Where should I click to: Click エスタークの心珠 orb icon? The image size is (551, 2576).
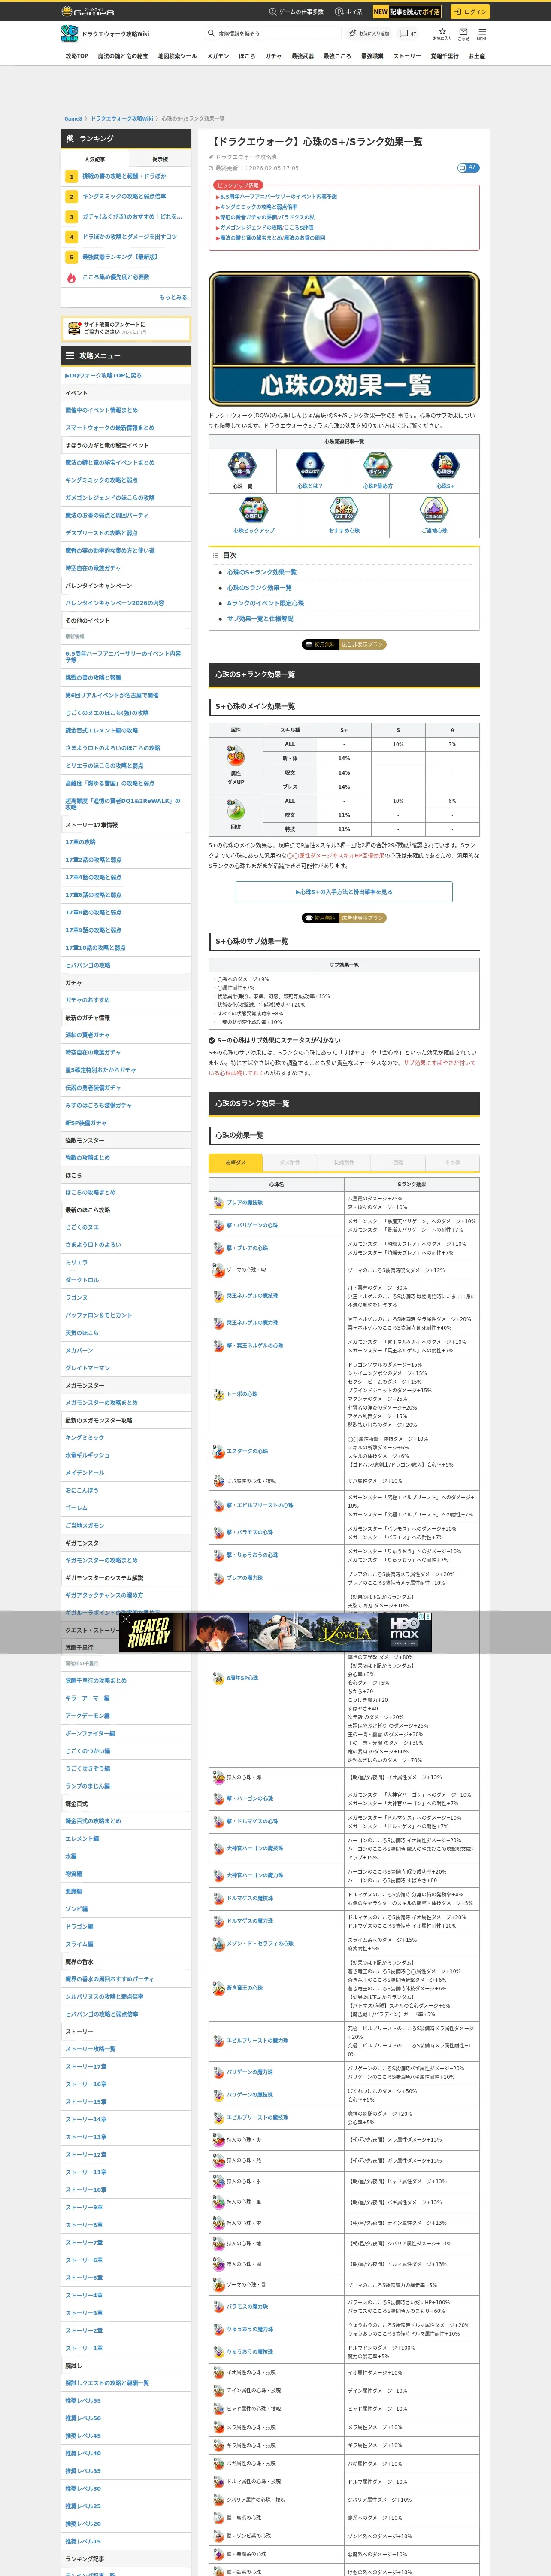point(218,1451)
